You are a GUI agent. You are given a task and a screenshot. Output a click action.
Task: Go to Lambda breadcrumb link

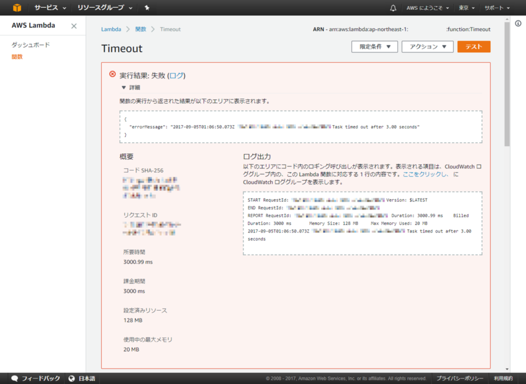point(111,29)
